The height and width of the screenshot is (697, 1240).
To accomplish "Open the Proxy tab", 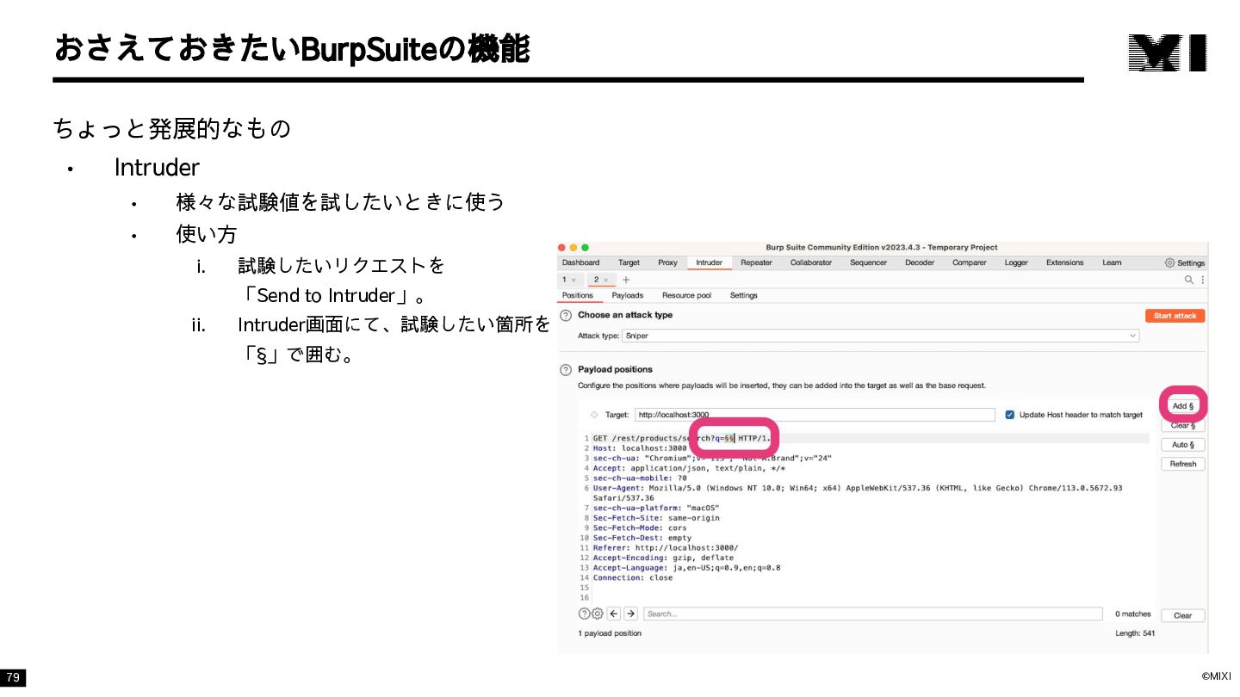I will coord(667,262).
